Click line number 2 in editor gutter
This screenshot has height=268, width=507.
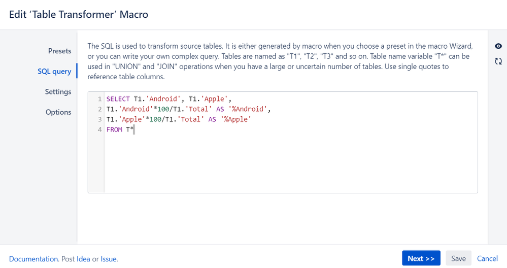(100, 109)
